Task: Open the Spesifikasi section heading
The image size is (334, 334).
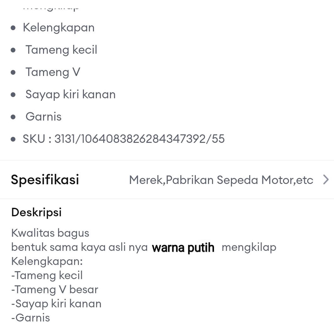Action: point(45,180)
